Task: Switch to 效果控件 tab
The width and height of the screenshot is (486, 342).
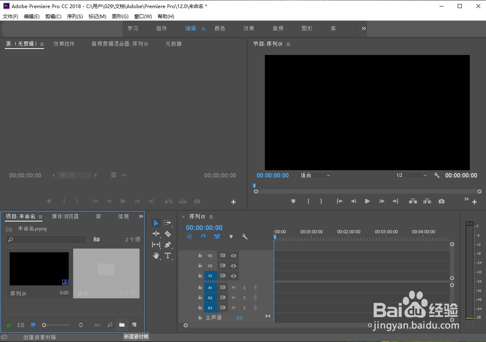Action: pyautogui.click(x=64, y=44)
